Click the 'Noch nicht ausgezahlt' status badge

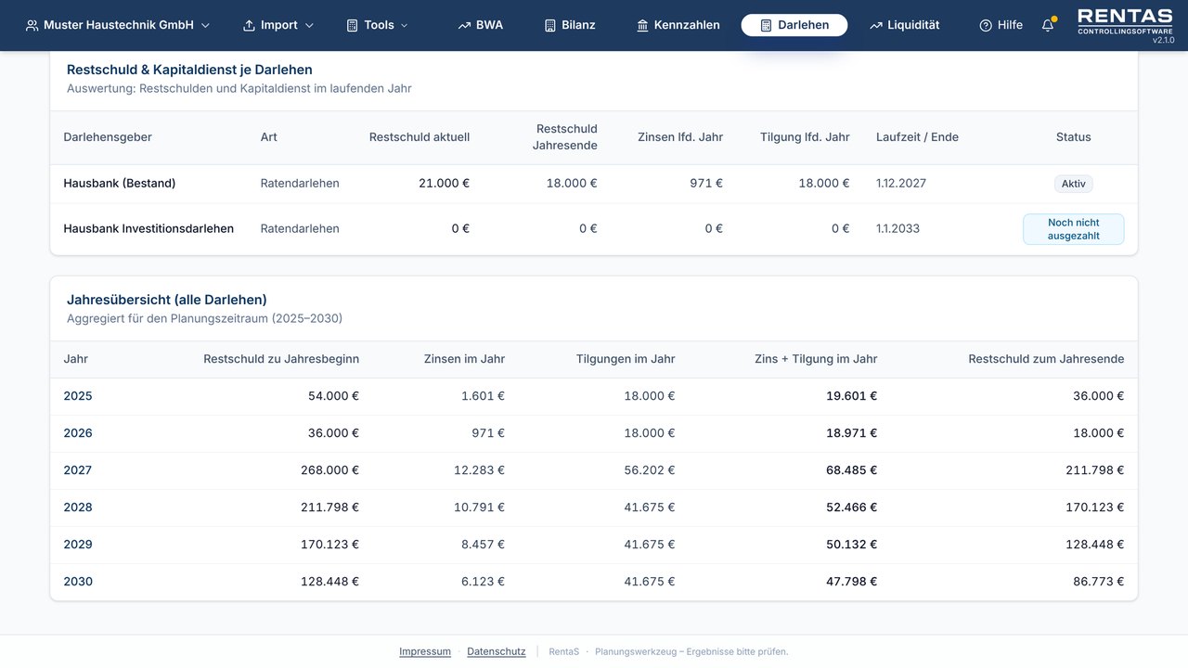1074,229
